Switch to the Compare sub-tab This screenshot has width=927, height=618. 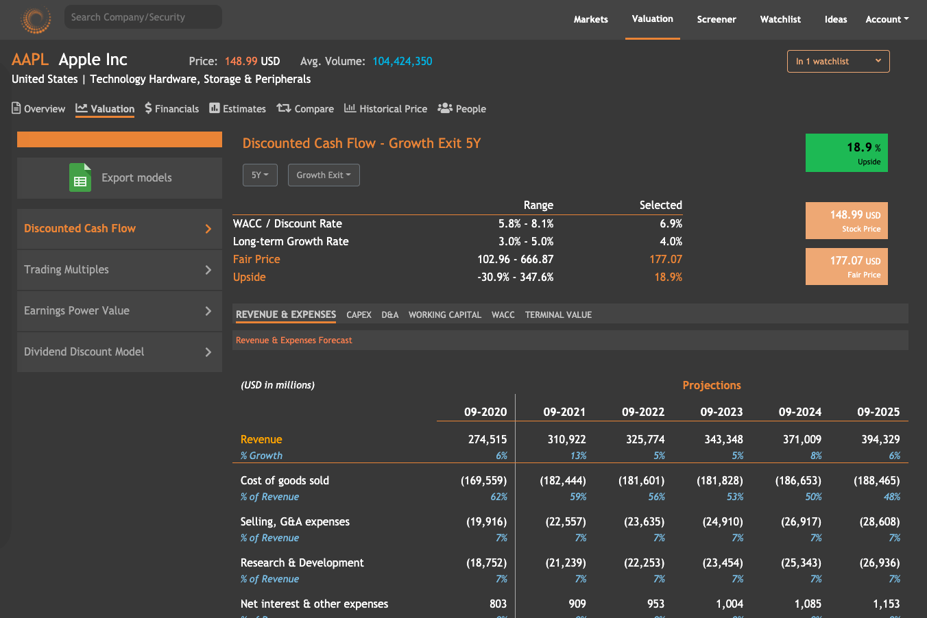(x=305, y=108)
